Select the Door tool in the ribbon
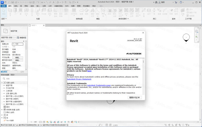202x127 pixels. point(15,11)
